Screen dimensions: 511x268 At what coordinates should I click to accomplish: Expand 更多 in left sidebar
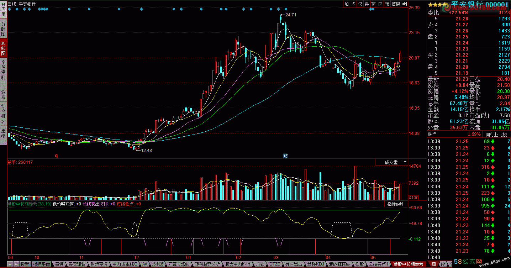coord(3,135)
